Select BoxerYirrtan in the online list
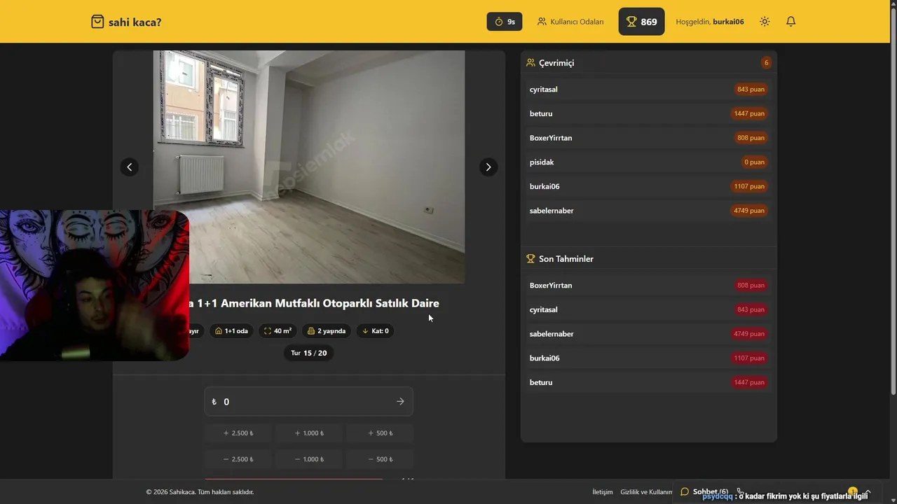 coord(649,138)
